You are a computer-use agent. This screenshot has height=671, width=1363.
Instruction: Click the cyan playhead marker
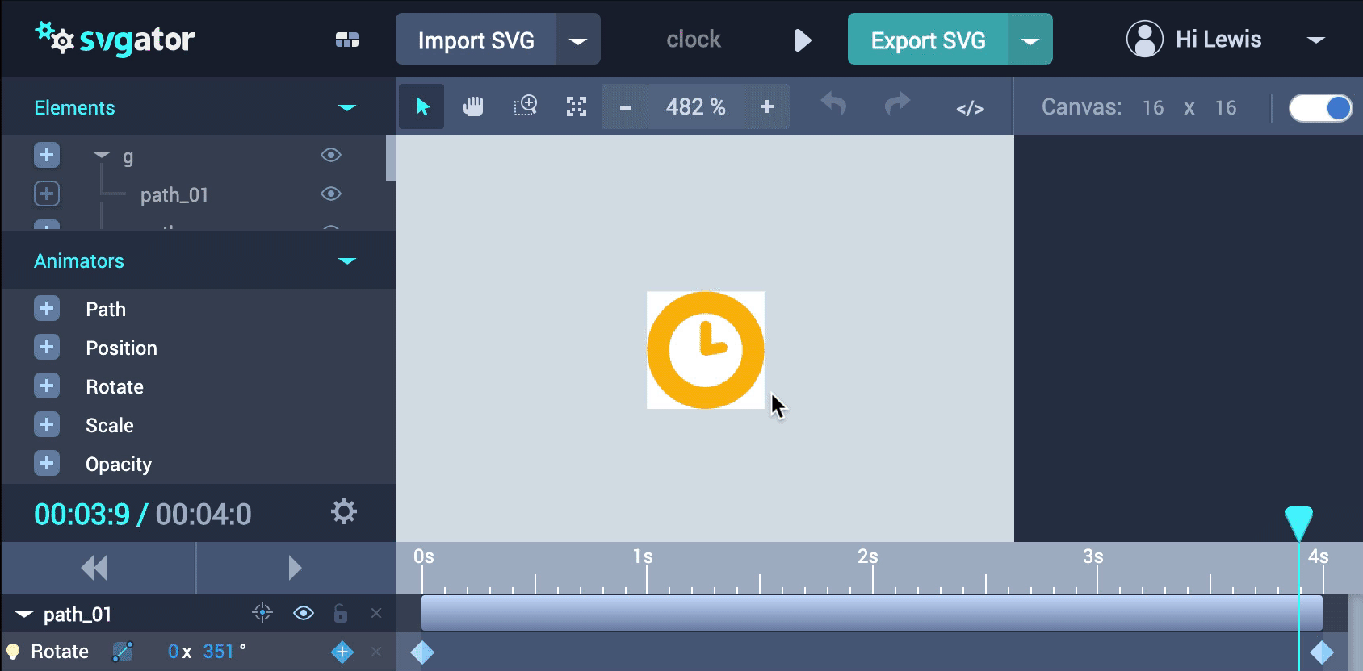click(1299, 523)
